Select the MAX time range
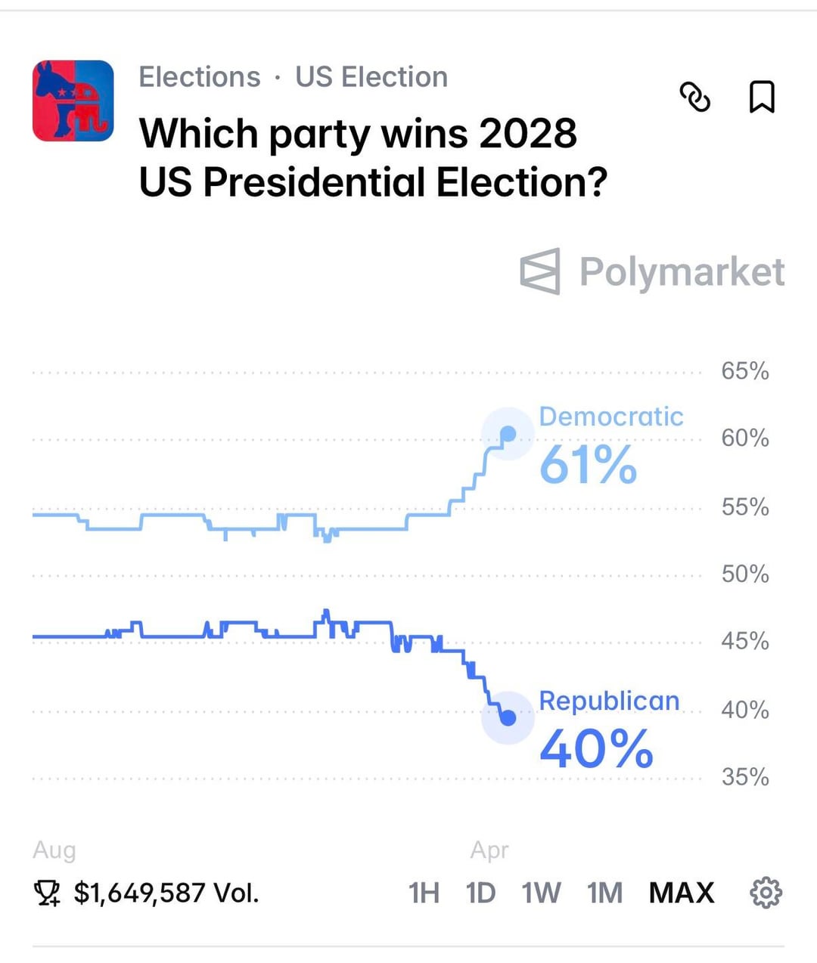This screenshot has width=817, height=963. pyautogui.click(x=681, y=893)
